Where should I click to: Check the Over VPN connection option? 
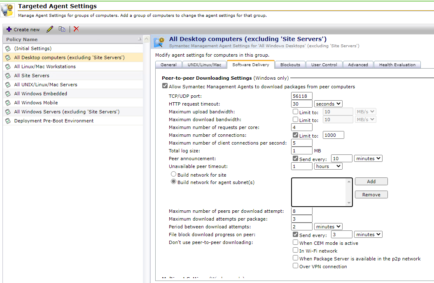[295, 266]
